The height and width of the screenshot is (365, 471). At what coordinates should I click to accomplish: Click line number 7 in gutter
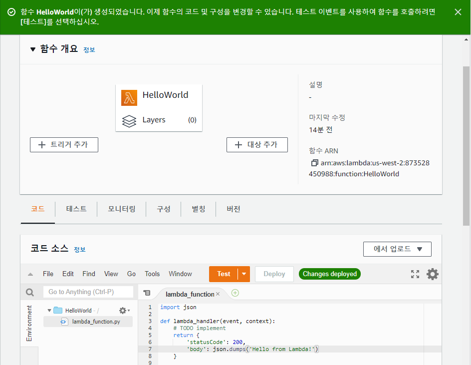150,349
